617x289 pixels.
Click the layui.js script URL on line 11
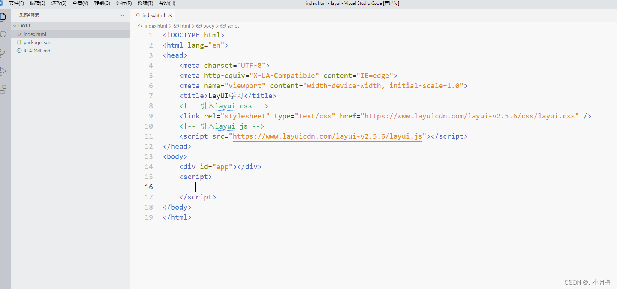tap(328, 136)
